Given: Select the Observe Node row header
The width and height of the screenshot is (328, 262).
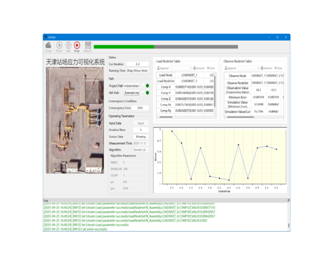Looking at the screenshot, I should tap(237, 76).
